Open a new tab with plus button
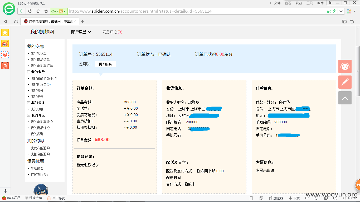Image resolution: width=360 pixels, height=202 pixels. pos(82,22)
